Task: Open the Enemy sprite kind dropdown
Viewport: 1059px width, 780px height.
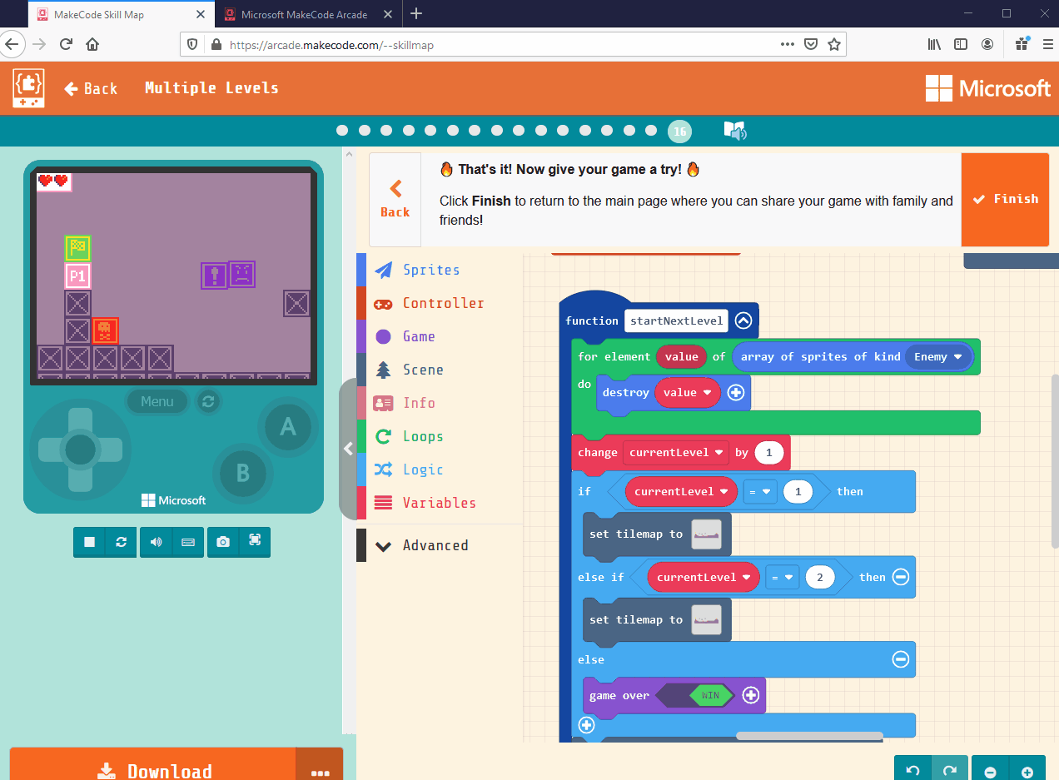Action: [938, 356]
